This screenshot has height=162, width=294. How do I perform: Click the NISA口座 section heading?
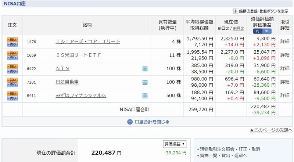(15, 4)
